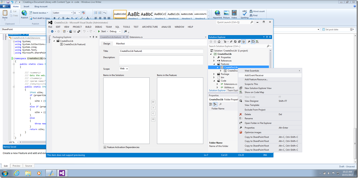The height and width of the screenshot is (178, 358).
Task: Open the Scope dropdown showing Web
Action: tap(124, 68)
